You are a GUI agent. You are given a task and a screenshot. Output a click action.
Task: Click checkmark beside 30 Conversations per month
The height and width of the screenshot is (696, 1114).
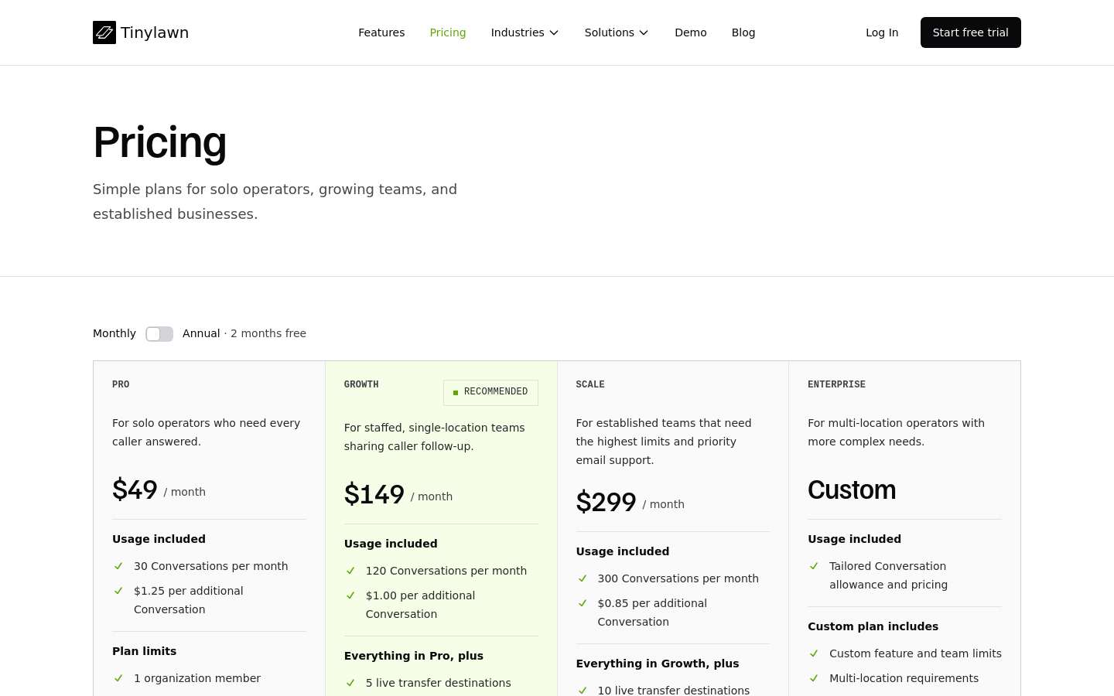(x=118, y=566)
